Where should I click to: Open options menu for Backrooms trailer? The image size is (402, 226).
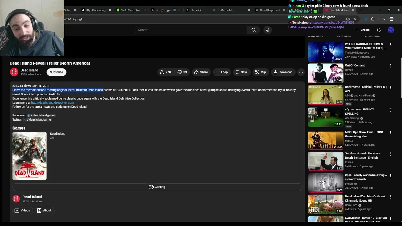391,88
